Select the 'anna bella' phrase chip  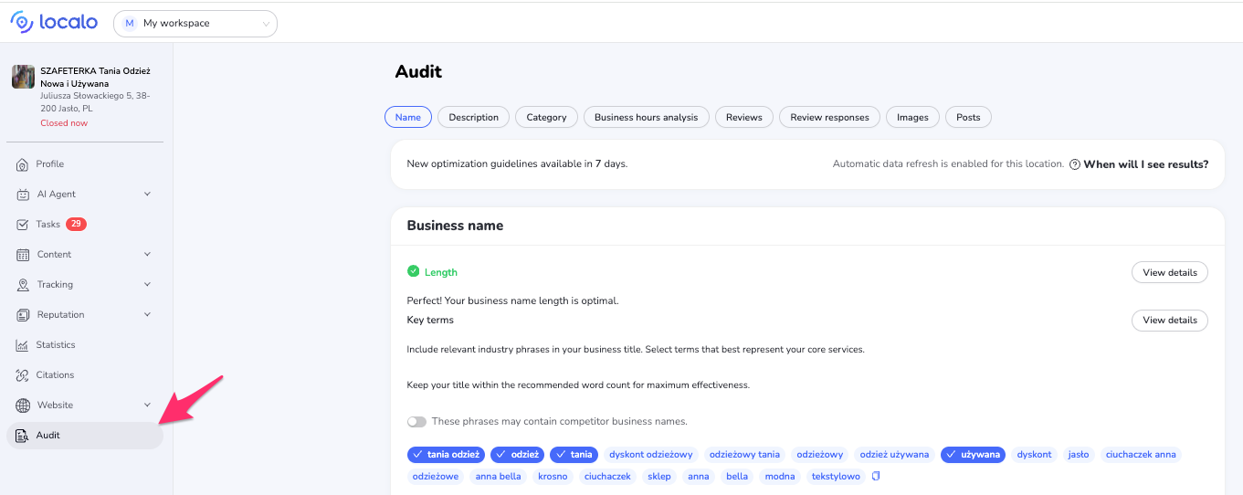[x=499, y=477]
